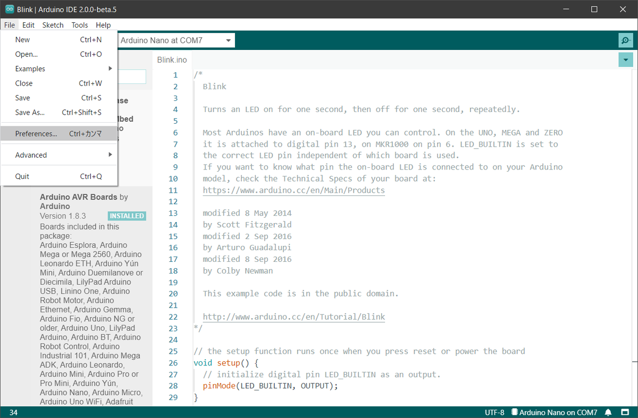Click line number 1 in the gutter
Viewport: 638px width, 418px height.
175,75
